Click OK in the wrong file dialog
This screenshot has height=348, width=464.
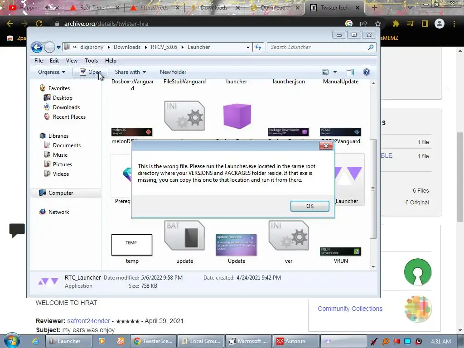tap(309, 206)
